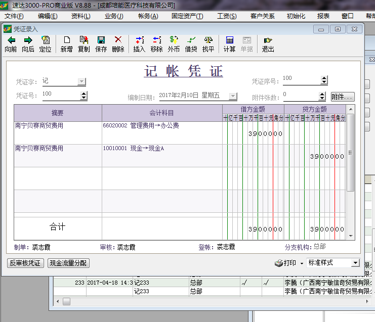Decrease 凭证号 with down spinner
This screenshot has height=322, width=375.
click(x=84, y=98)
